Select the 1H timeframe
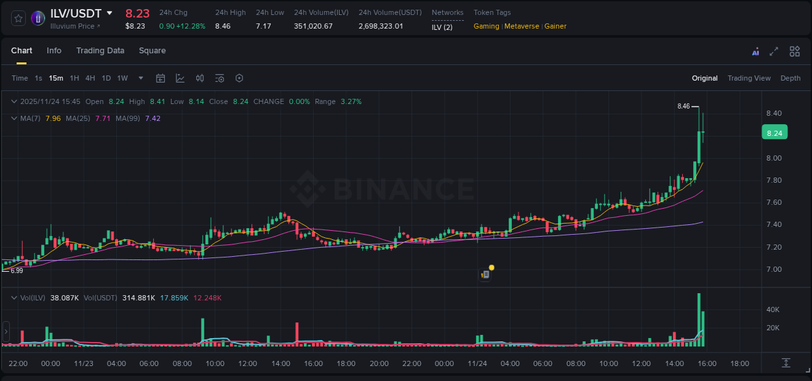812x381 pixels. coord(75,77)
